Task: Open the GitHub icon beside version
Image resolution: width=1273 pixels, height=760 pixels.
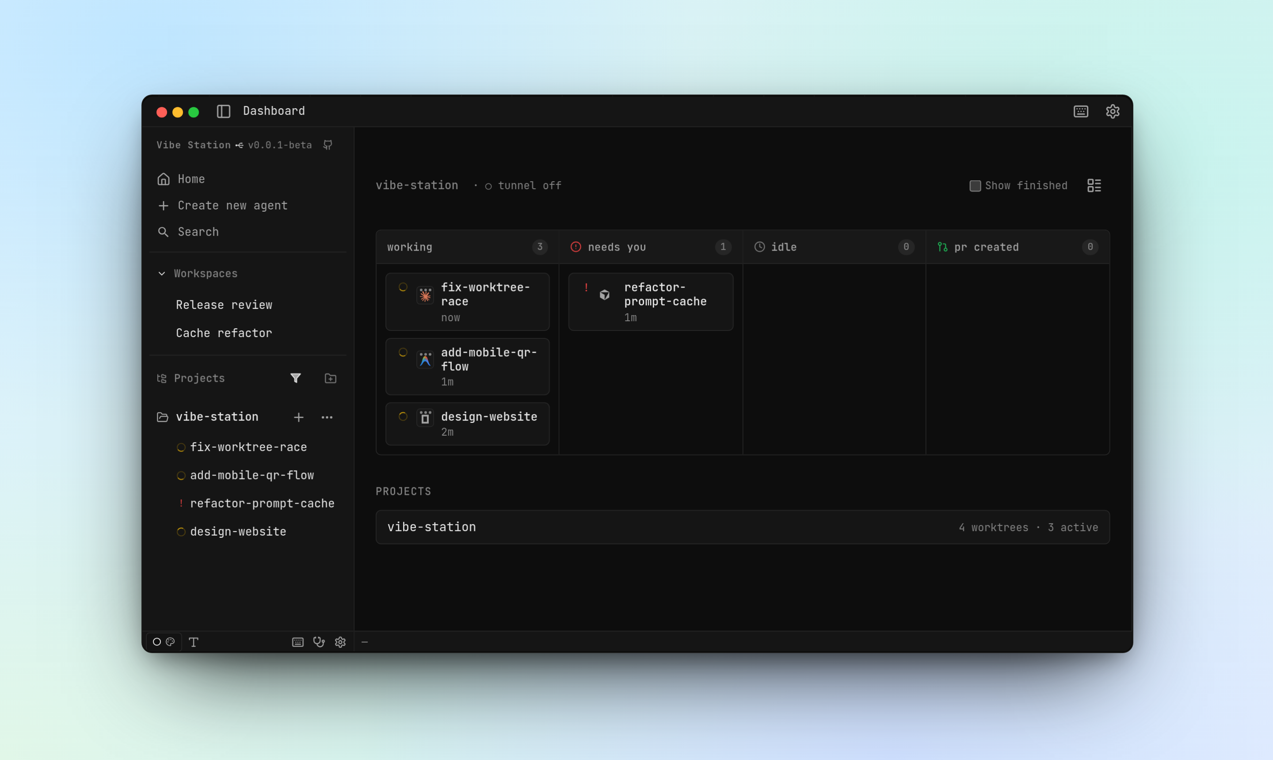Action: [328, 145]
